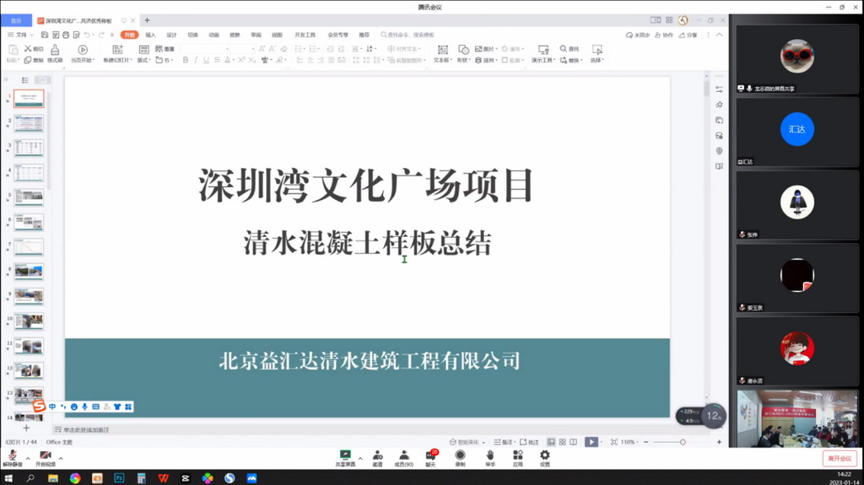Open the Developer Tools (开发工具) tab
Image resolution: width=864 pixels, height=485 pixels.
tap(305, 35)
